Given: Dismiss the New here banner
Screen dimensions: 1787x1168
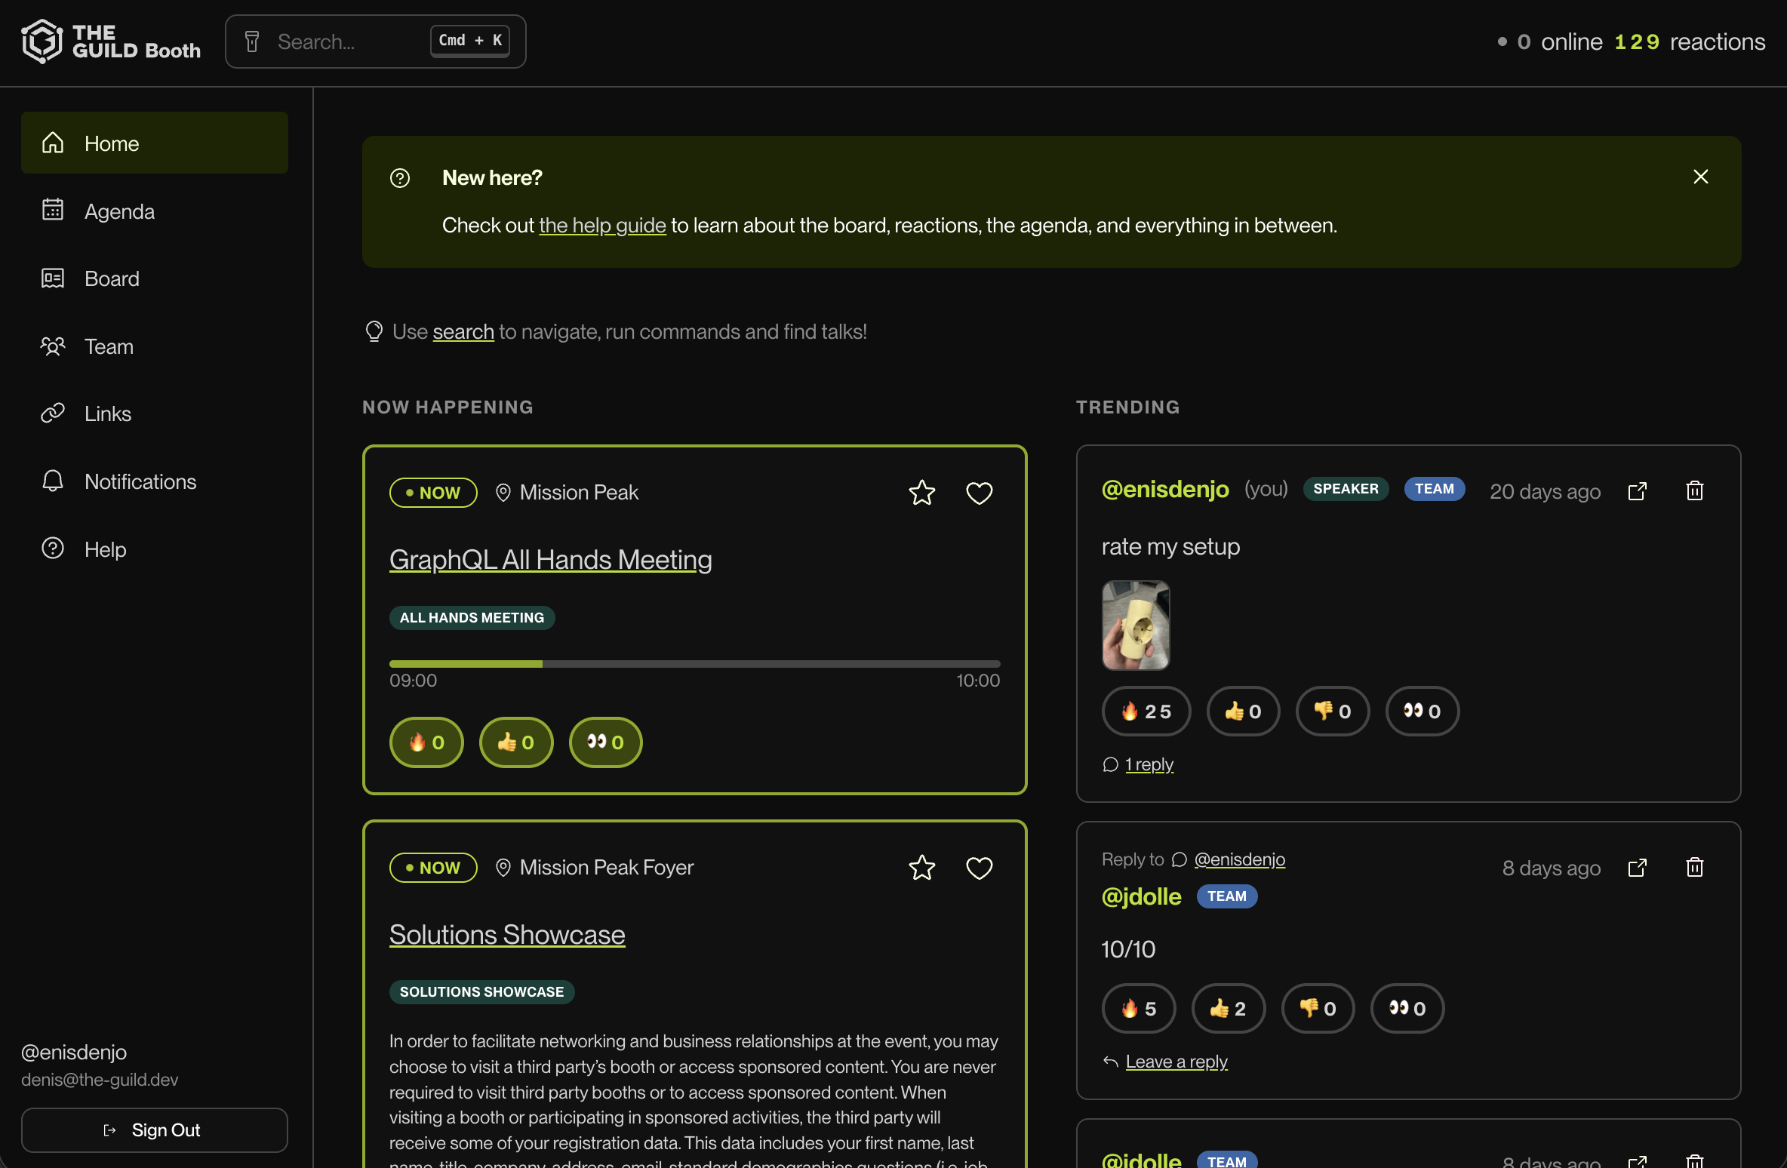Looking at the screenshot, I should (1700, 177).
